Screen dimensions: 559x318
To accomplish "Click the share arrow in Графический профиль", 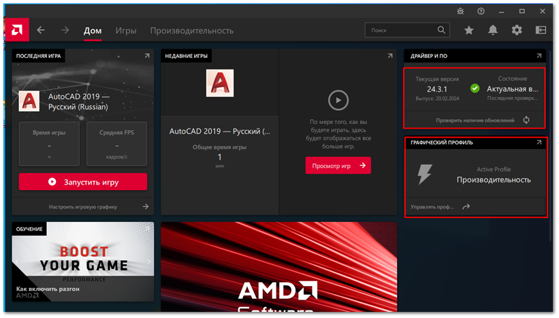I will pyautogui.click(x=466, y=207).
